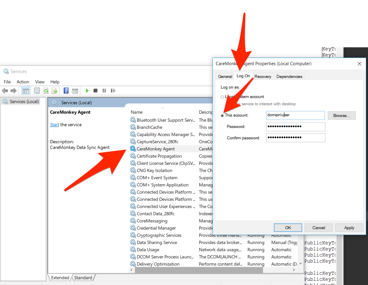Switch to the Recovery tab
The image size is (368, 285).
pyautogui.click(x=263, y=76)
